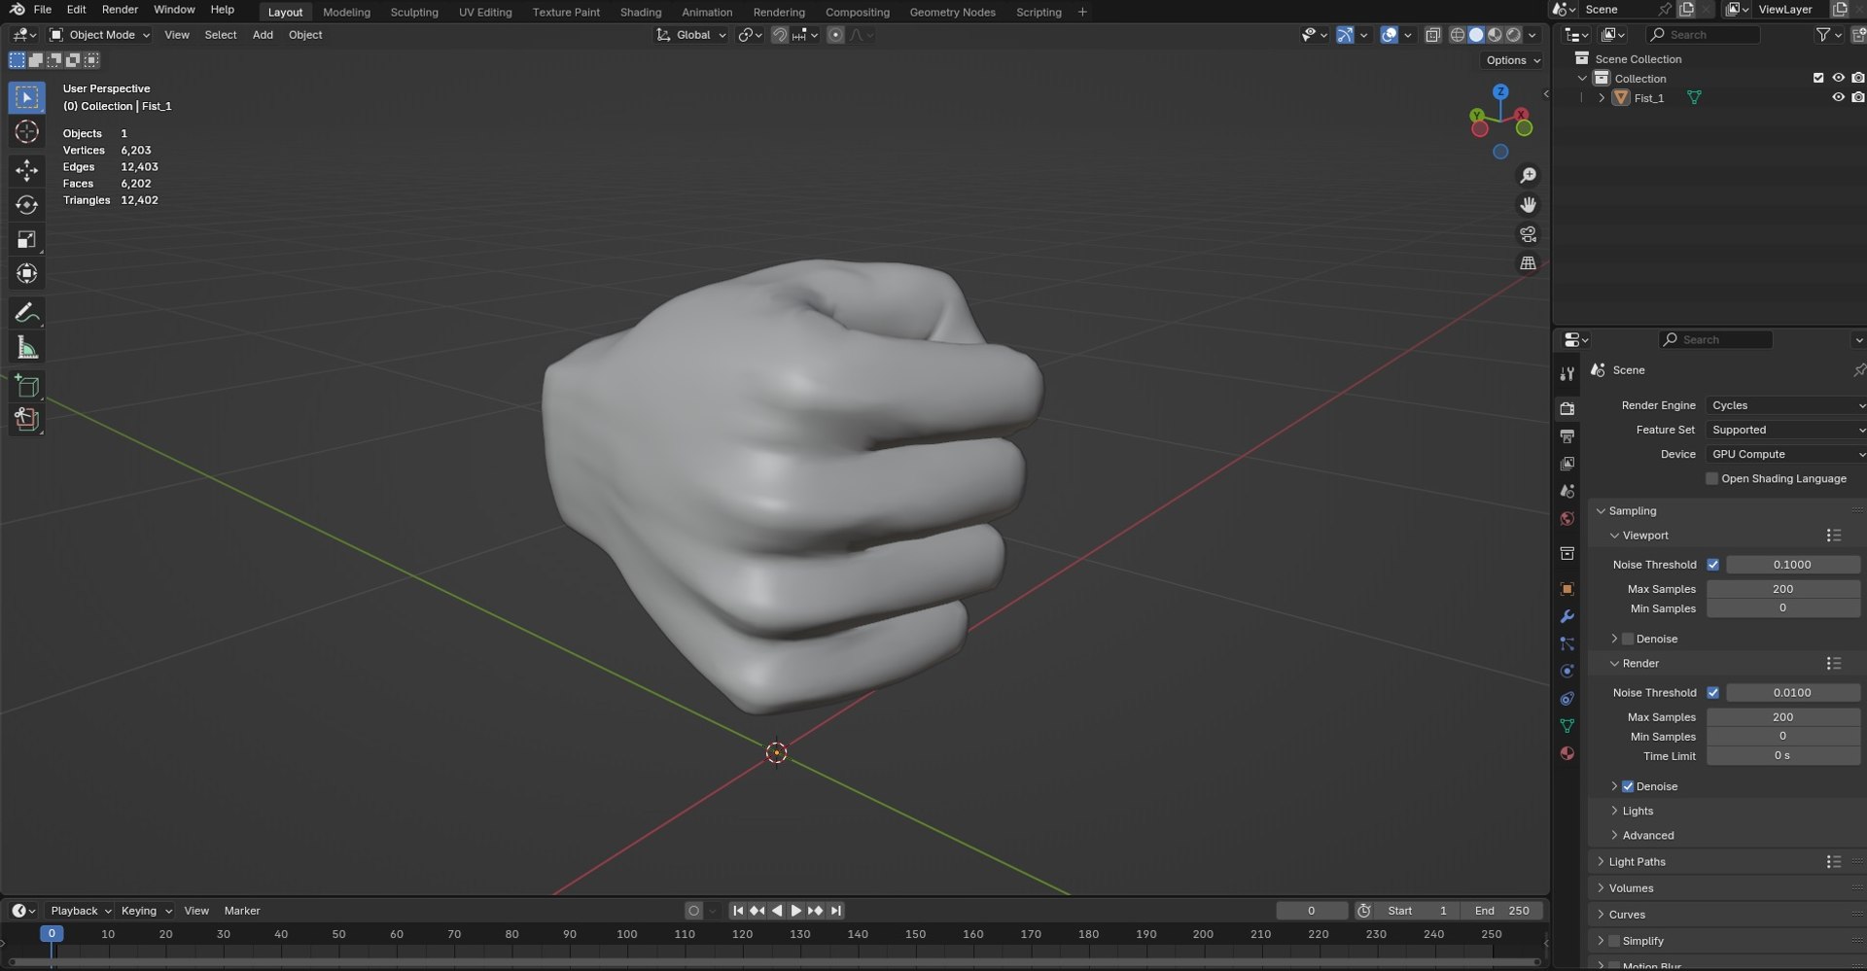1867x971 pixels.
Task: Expand Fist_1 in outliner tree
Action: click(x=1602, y=98)
